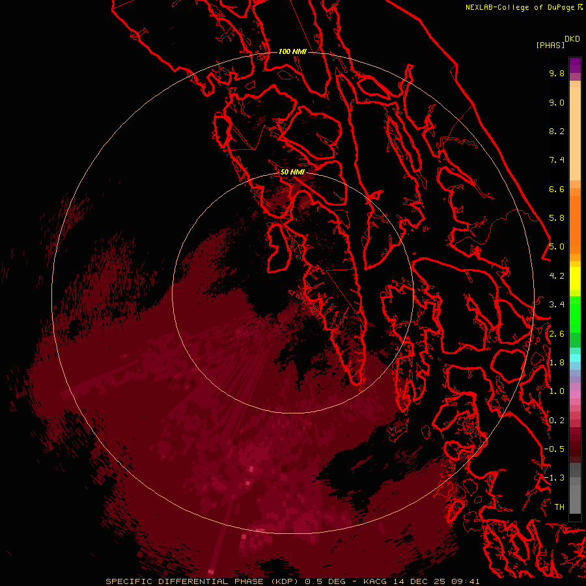Click the 6.6 scale value
The height and width of the screenshot is (586, 586).
point(557,189)
